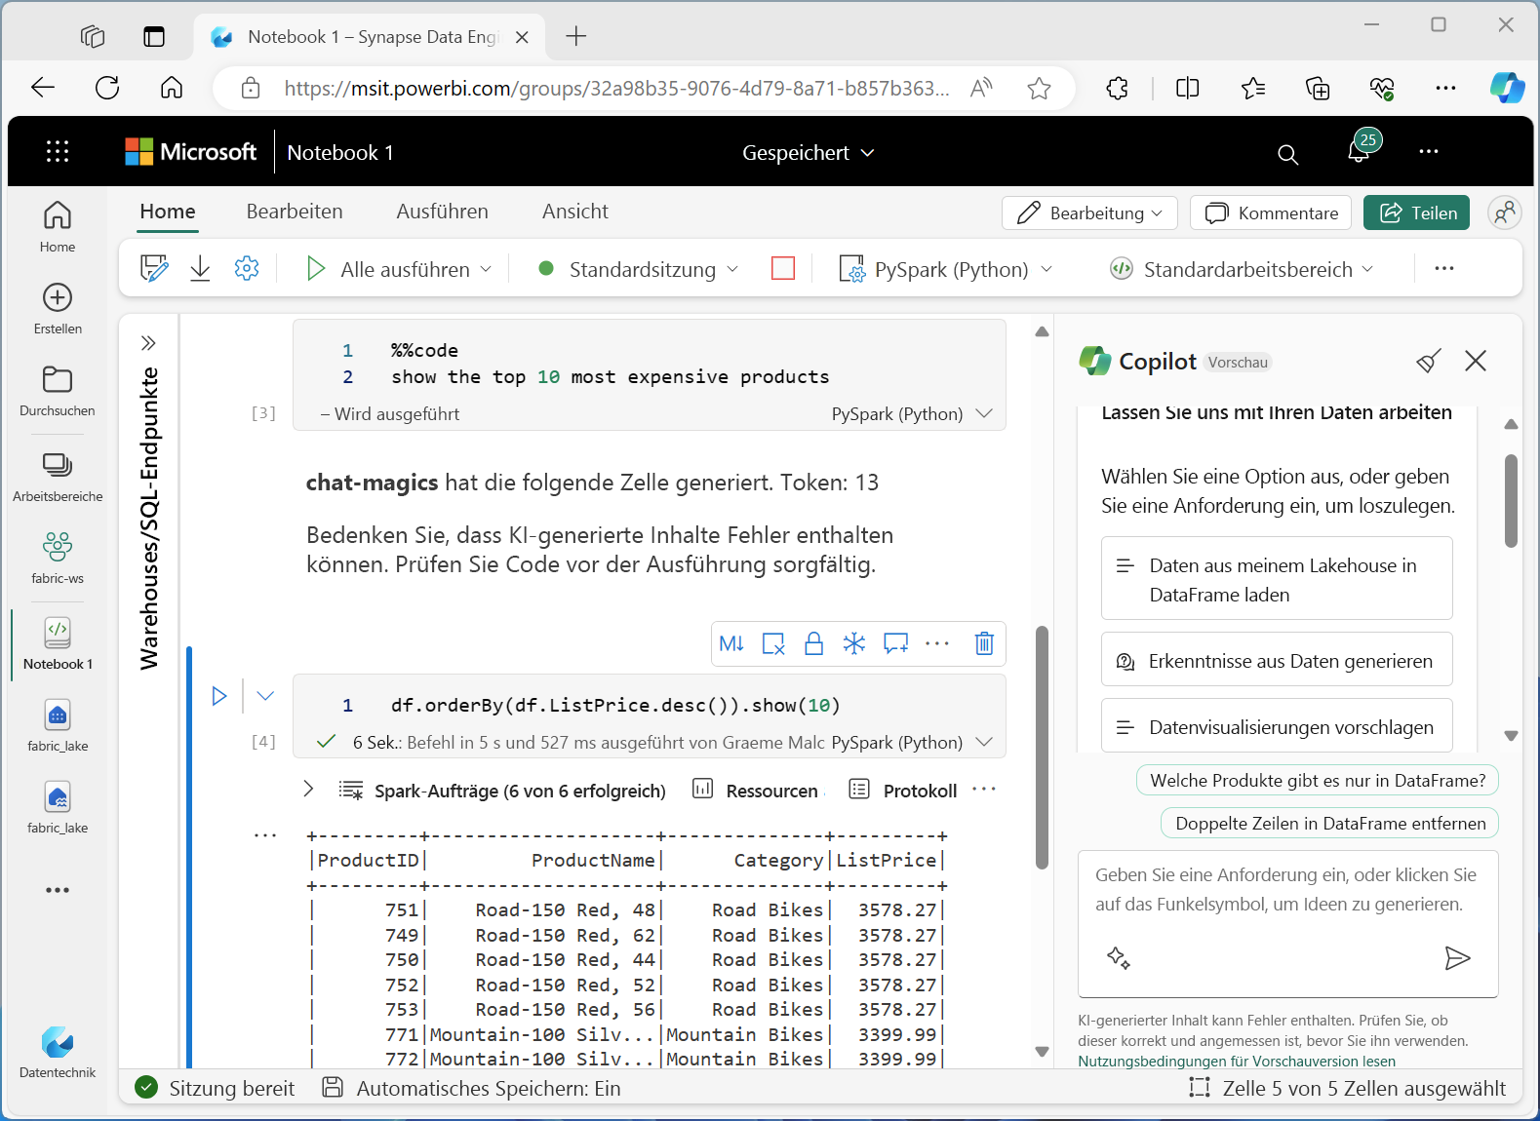Open Gespeichert status dropdown
The width and height of the screenshot is (1540, 1121).
808,153
